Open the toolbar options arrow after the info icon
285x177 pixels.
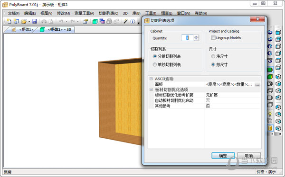139,23
